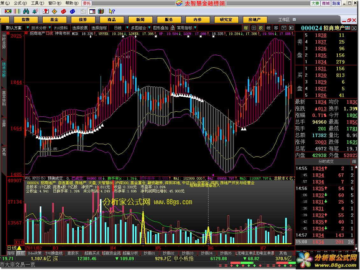Click the skip-to-end arrow icon
The width and height of the screenshot is (360, 270).
(291, 28)
